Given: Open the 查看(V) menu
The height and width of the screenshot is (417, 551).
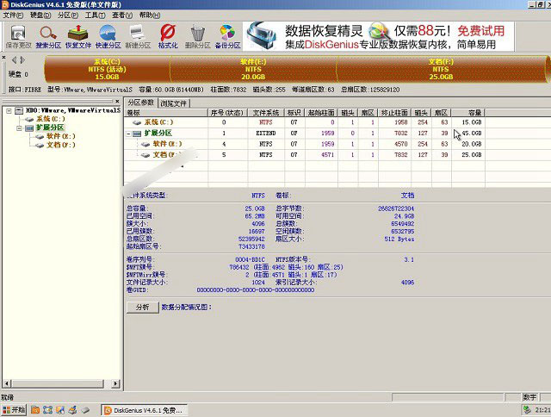Looking at the screenshot, I should coord(122,16).
